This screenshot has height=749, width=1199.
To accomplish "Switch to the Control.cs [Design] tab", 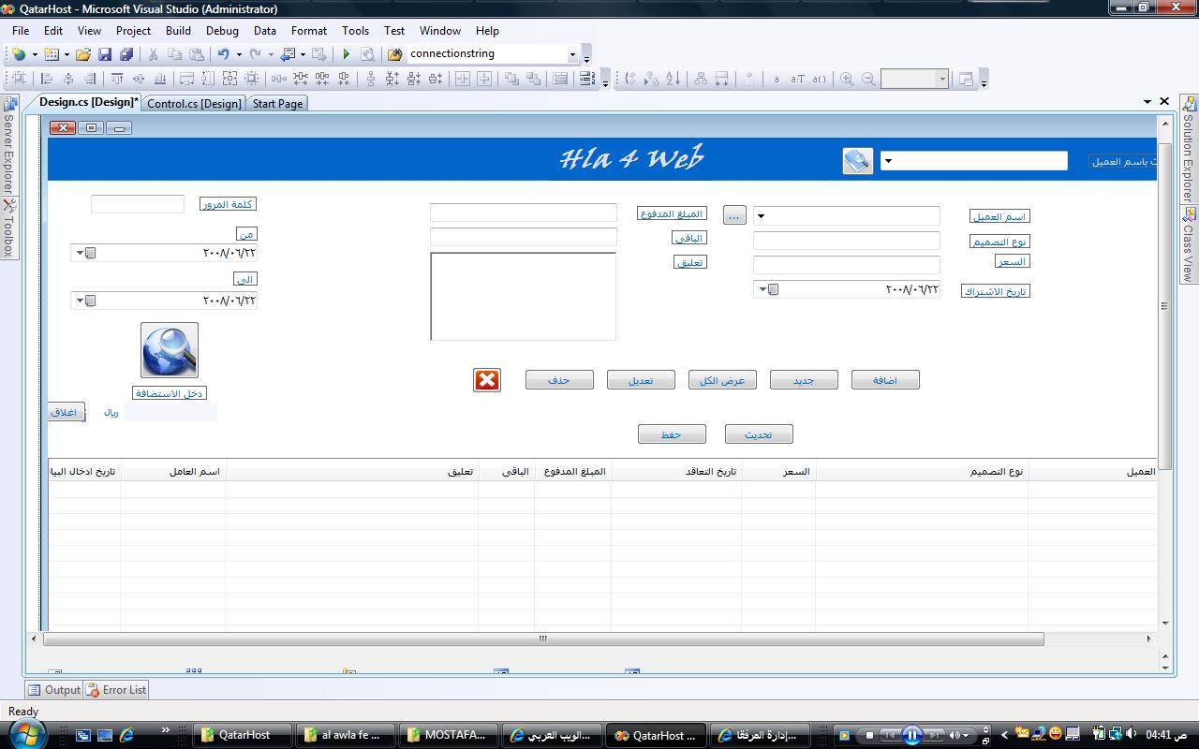I will [194, 103].
